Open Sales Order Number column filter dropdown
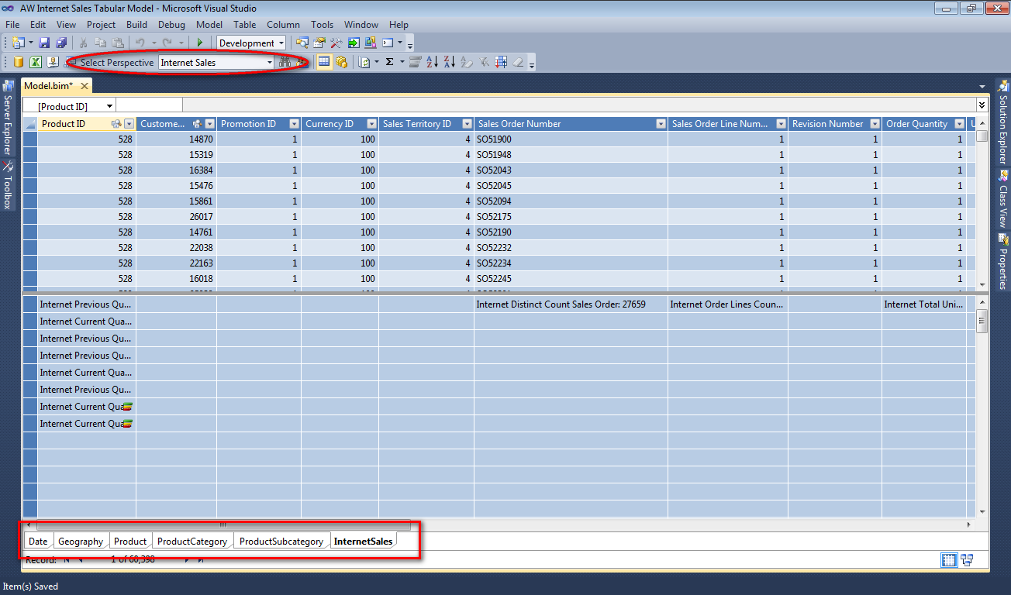The image size is (1011, 595). (661, 124)
